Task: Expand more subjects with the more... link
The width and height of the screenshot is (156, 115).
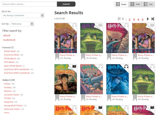Action: [x=7, y=113]
